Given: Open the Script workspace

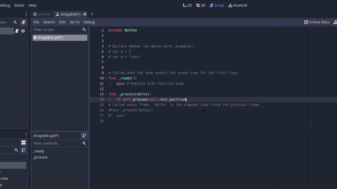Looking at the screenshot, I should pyautogui.click(x=217, y=5).
